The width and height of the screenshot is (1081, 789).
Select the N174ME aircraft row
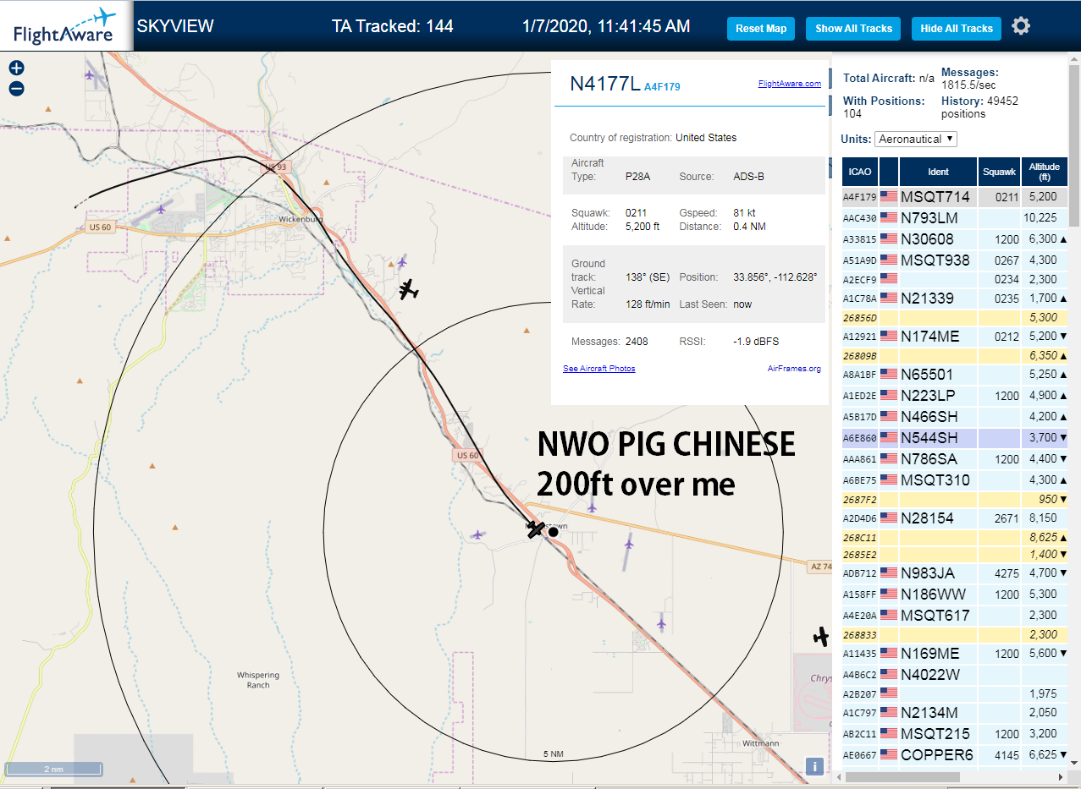(x=955, y=336)
